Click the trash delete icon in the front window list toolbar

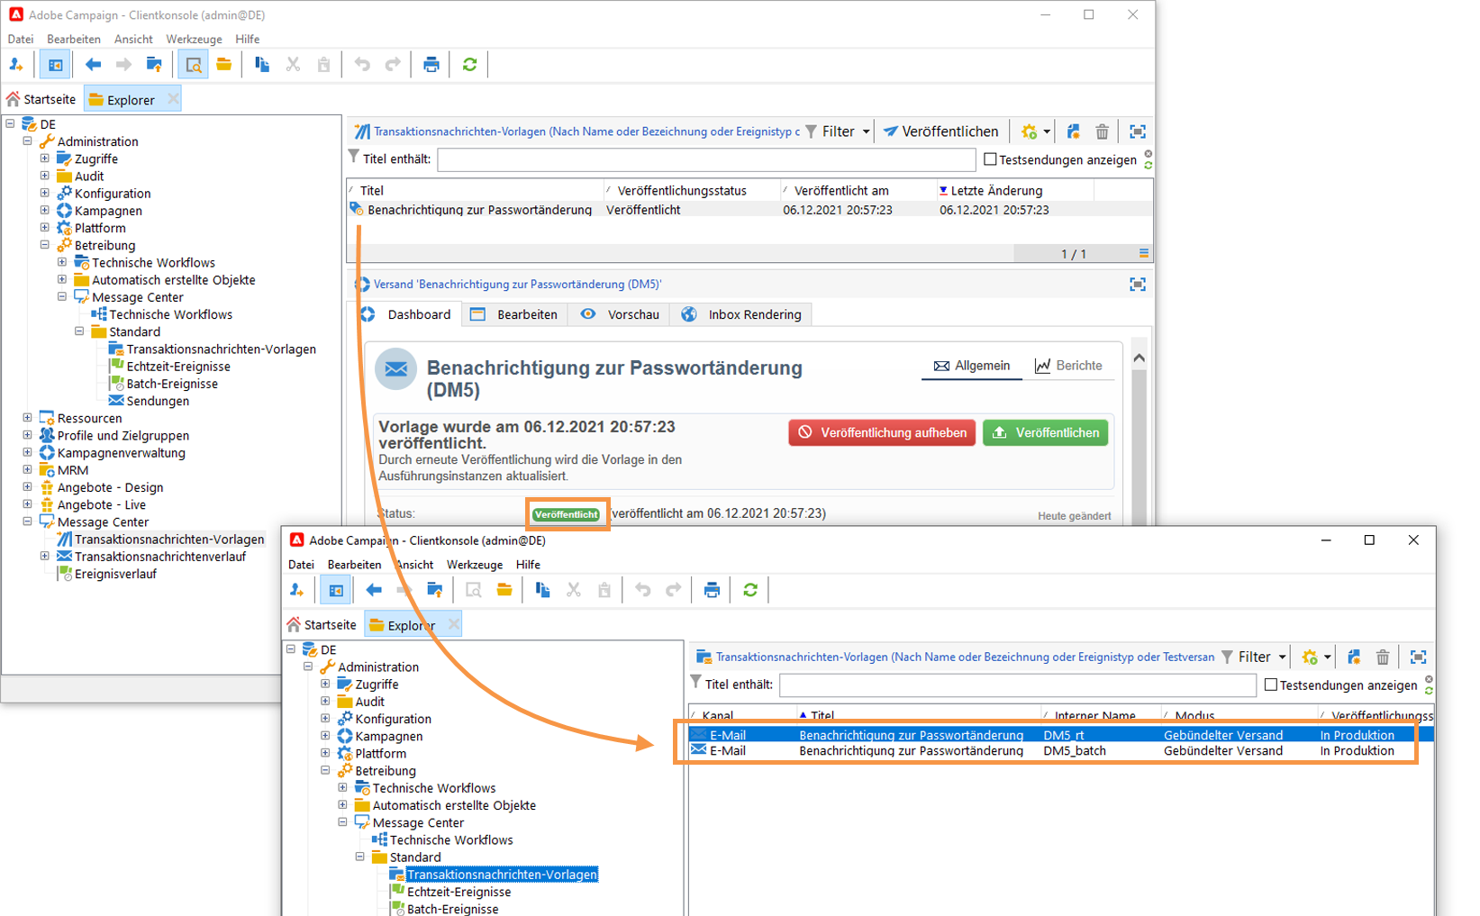coord(1383,658)
